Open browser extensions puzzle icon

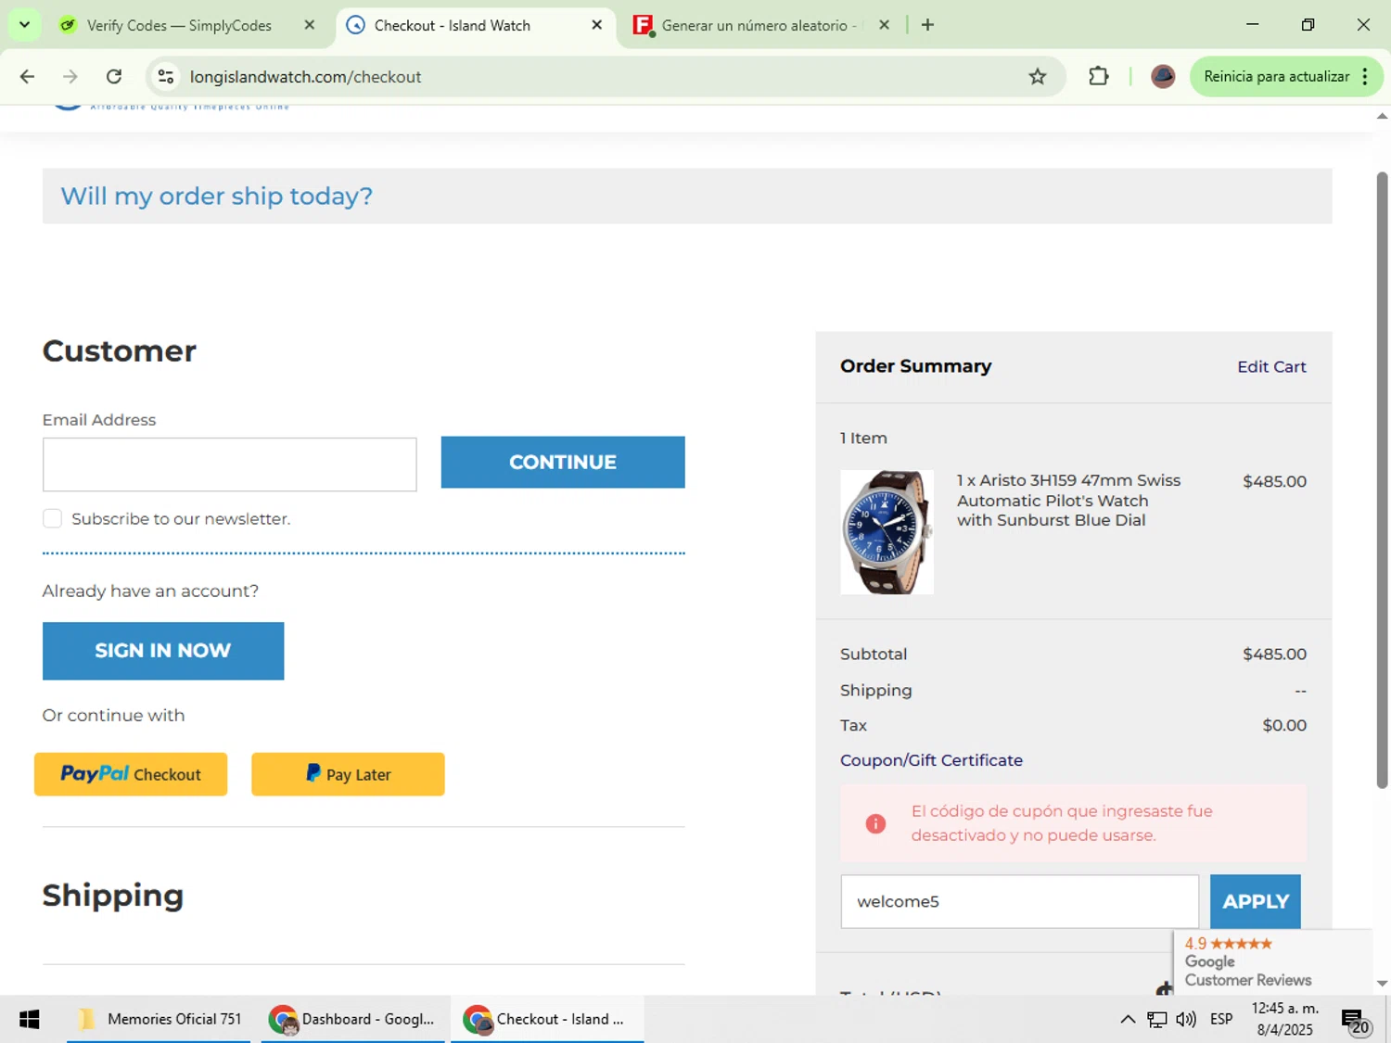[1099, 77]
